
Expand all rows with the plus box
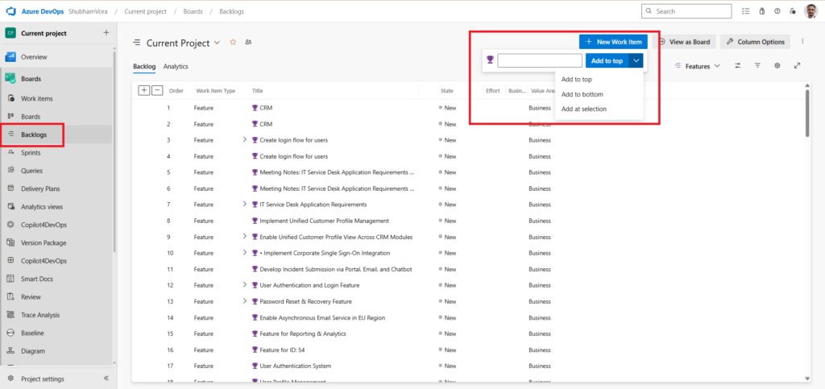pos(143,90)
